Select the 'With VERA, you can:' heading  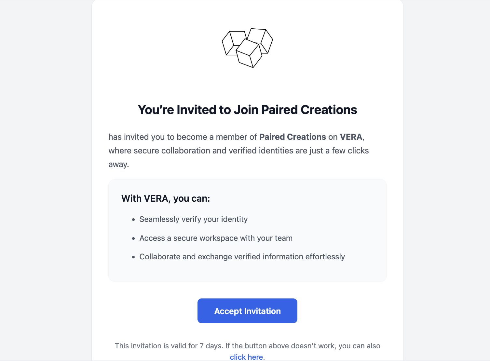pos(165,198)
